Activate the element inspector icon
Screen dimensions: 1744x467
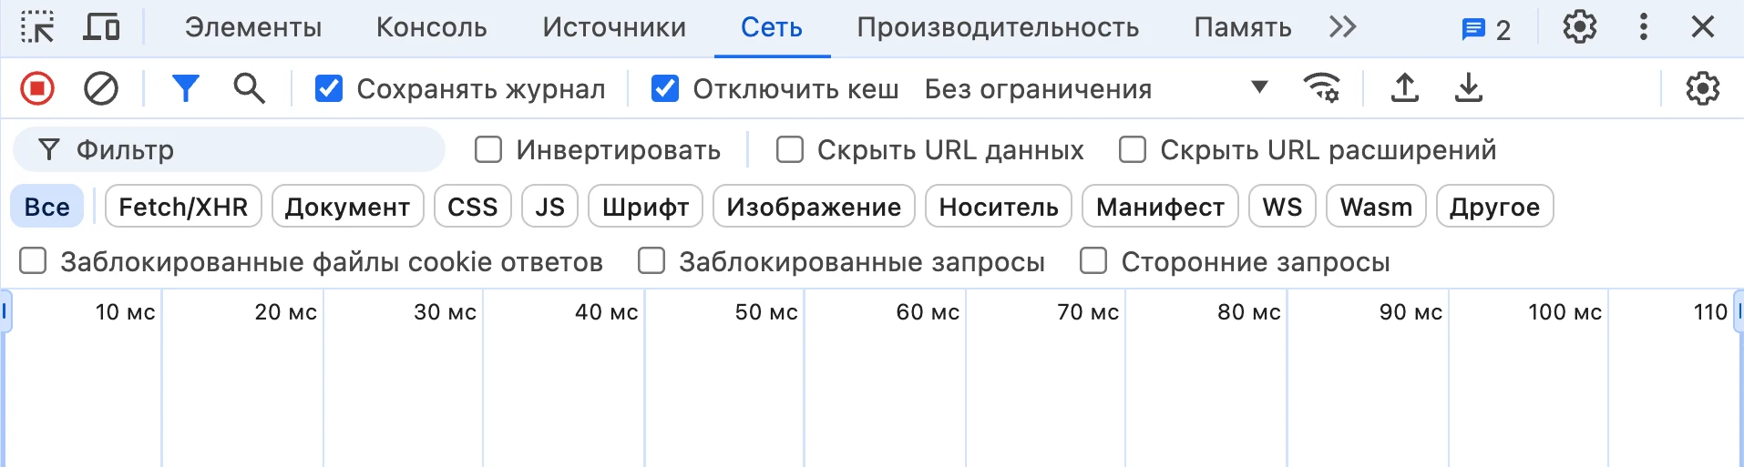[x=37, y=27]
